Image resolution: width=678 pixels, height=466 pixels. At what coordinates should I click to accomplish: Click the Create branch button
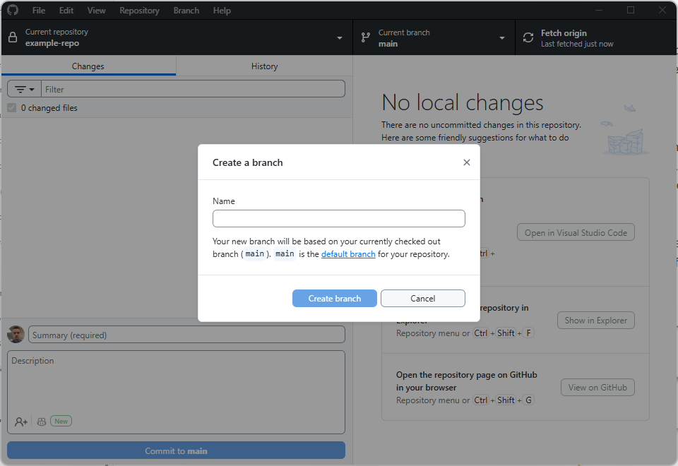click(x=335, y=299)
